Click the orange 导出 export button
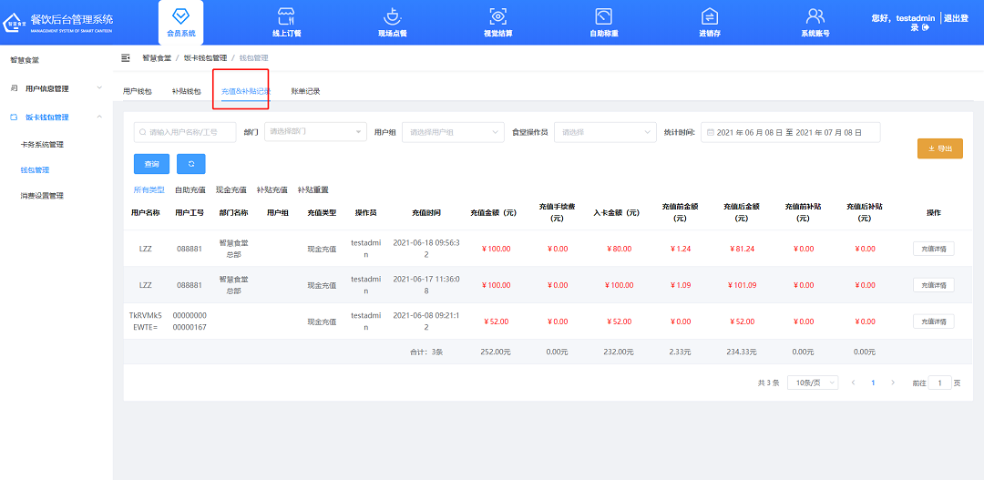The width and height of the screenshot is (984, 480). [939, 148]
